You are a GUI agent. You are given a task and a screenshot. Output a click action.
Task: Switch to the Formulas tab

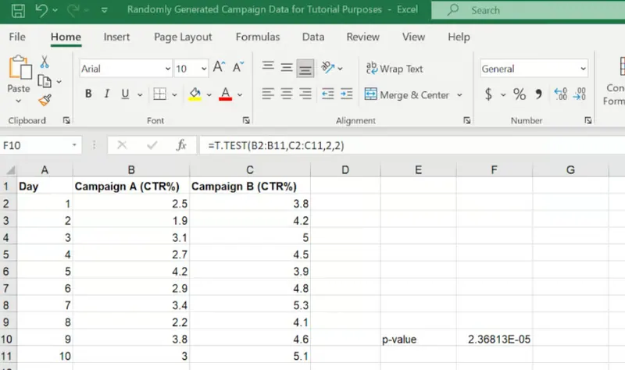coord(257,37)
